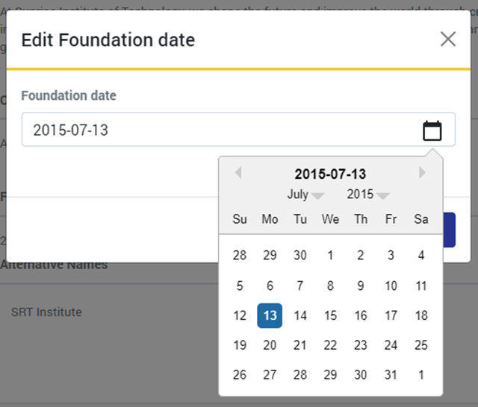Pick day 18 on Saturday column
The width and height of the screenshot is (478, 407).
pyautogui.click(x=421, y=315)
